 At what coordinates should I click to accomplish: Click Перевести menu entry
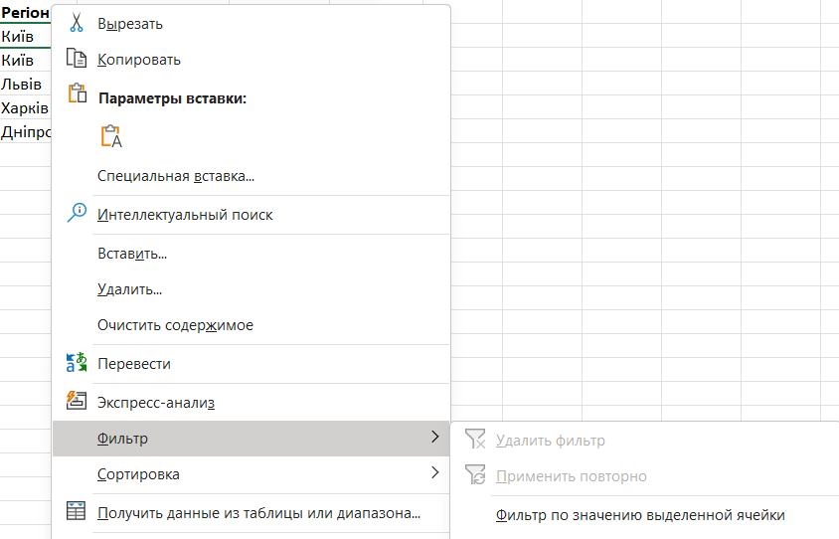click(251, 364)
